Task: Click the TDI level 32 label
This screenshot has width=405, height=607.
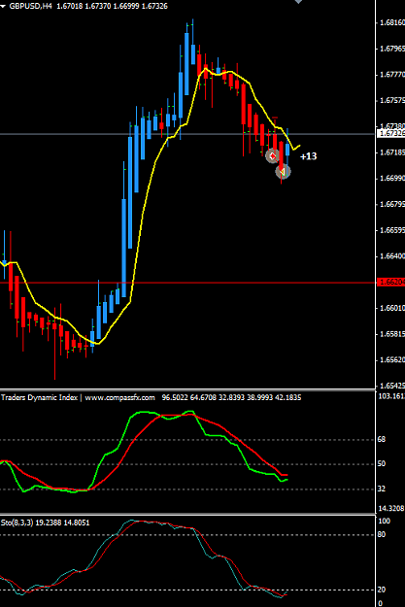Action: (382, 489)
